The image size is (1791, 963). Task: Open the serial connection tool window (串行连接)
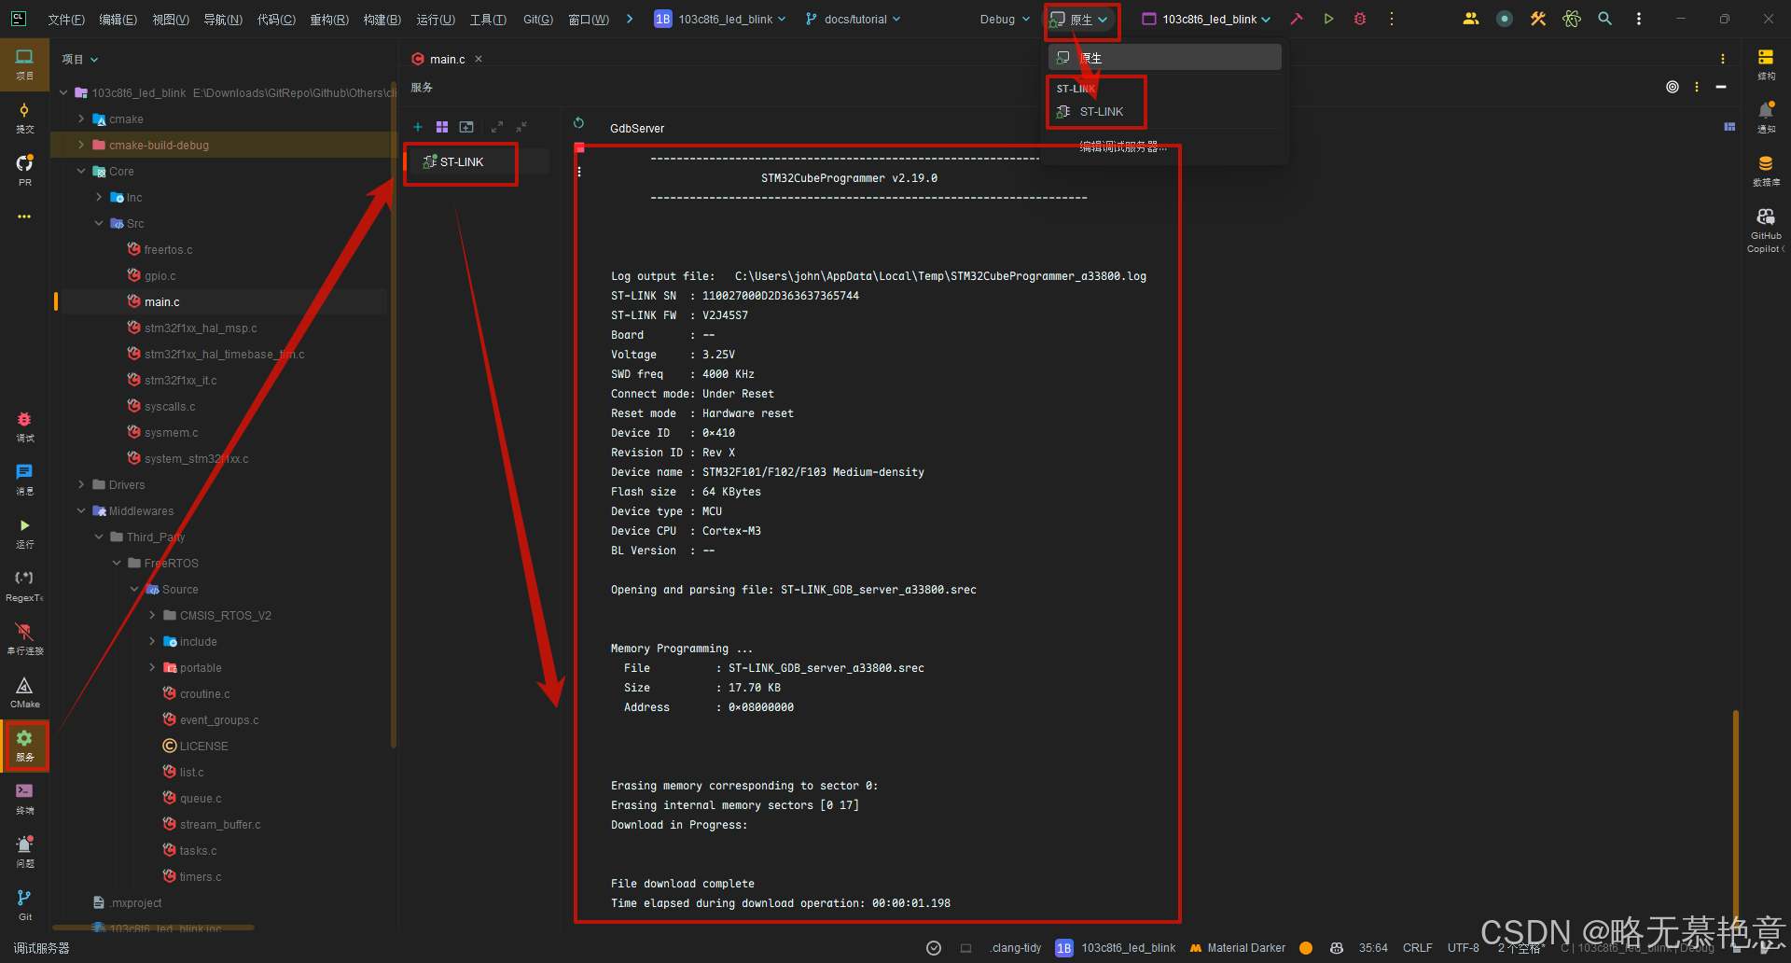(x=24, y=639)
